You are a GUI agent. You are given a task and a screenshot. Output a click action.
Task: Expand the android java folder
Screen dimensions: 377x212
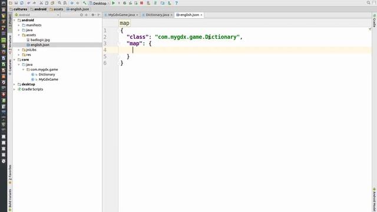pyautogui.click(x=19, y=30)
